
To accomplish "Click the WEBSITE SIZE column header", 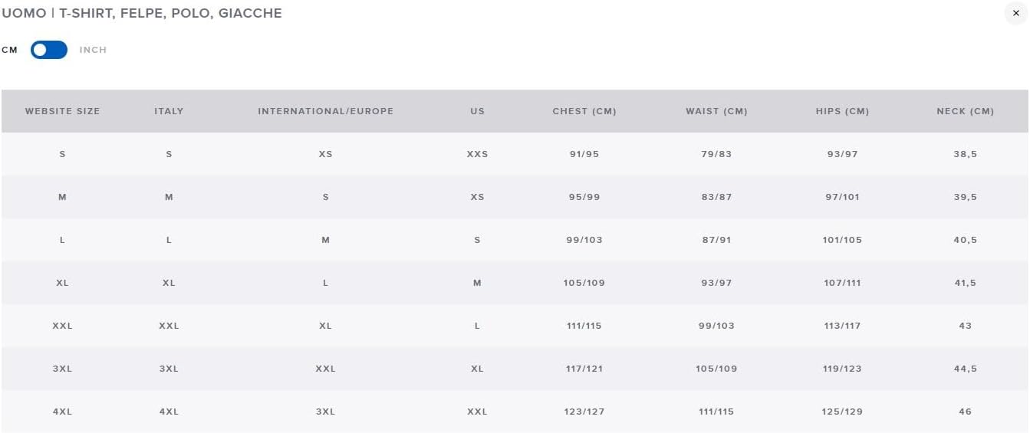I will (x=62, y=111).
